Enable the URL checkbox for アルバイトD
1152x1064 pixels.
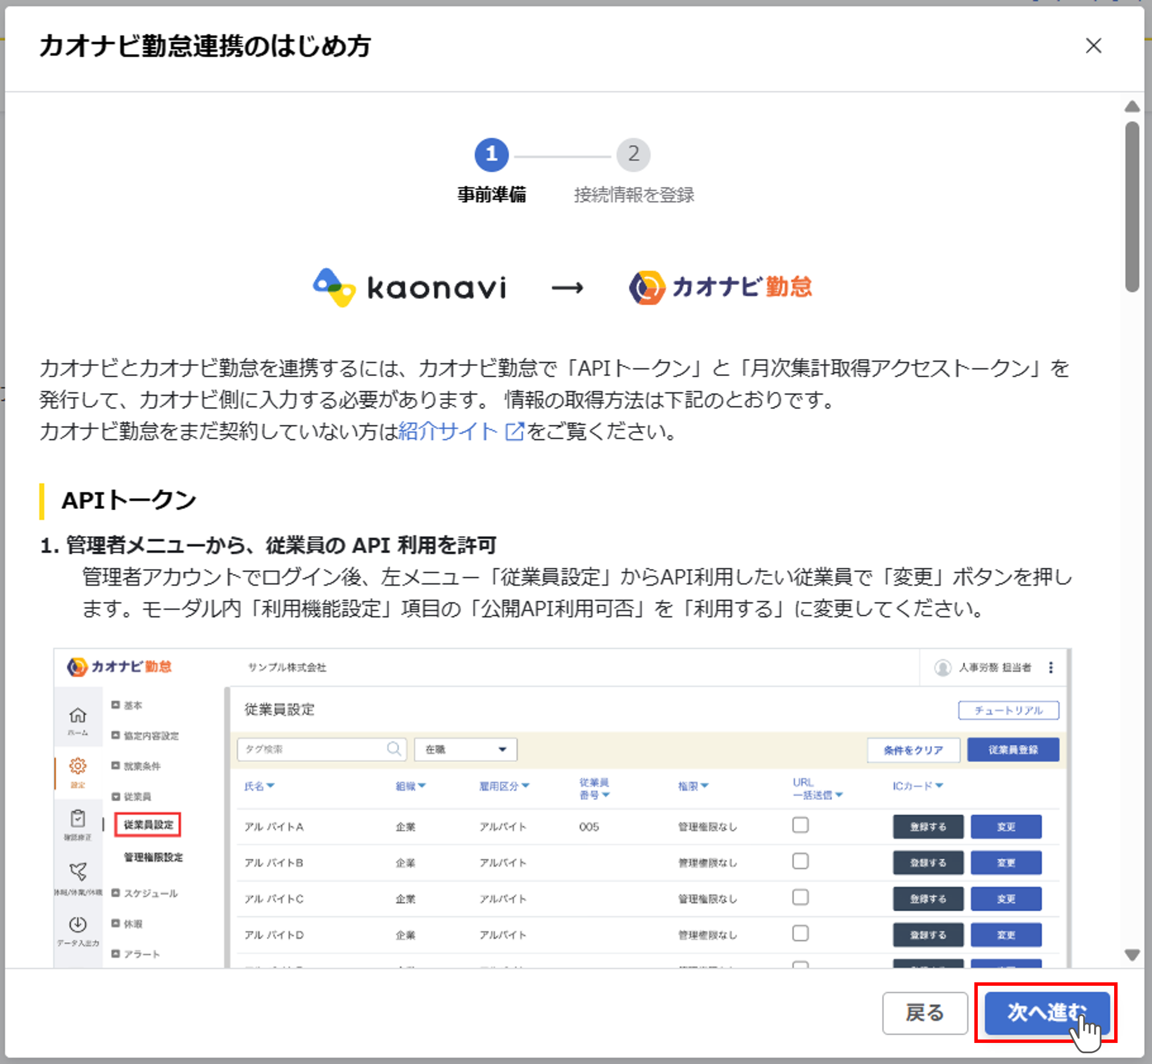[x=800, y=933]
